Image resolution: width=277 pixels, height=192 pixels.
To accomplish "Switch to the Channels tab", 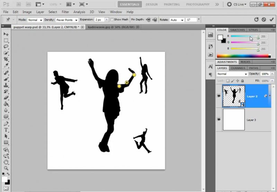I will [x=238, y=68].
